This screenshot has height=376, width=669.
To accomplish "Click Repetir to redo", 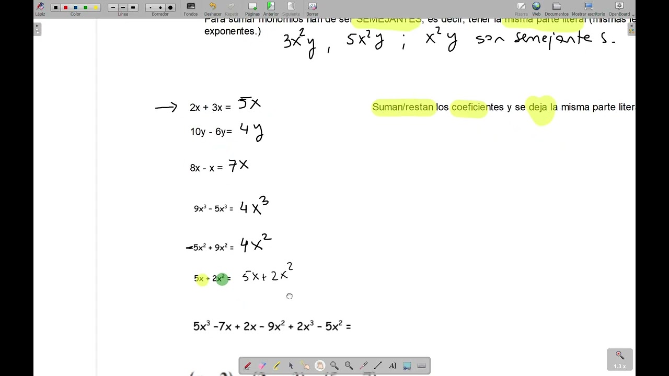I will click(x=232, y=8).
